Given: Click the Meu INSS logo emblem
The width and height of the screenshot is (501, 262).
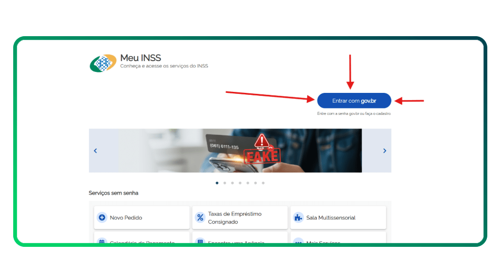Looking at the screenshot, I should click(x=103, y=63).
